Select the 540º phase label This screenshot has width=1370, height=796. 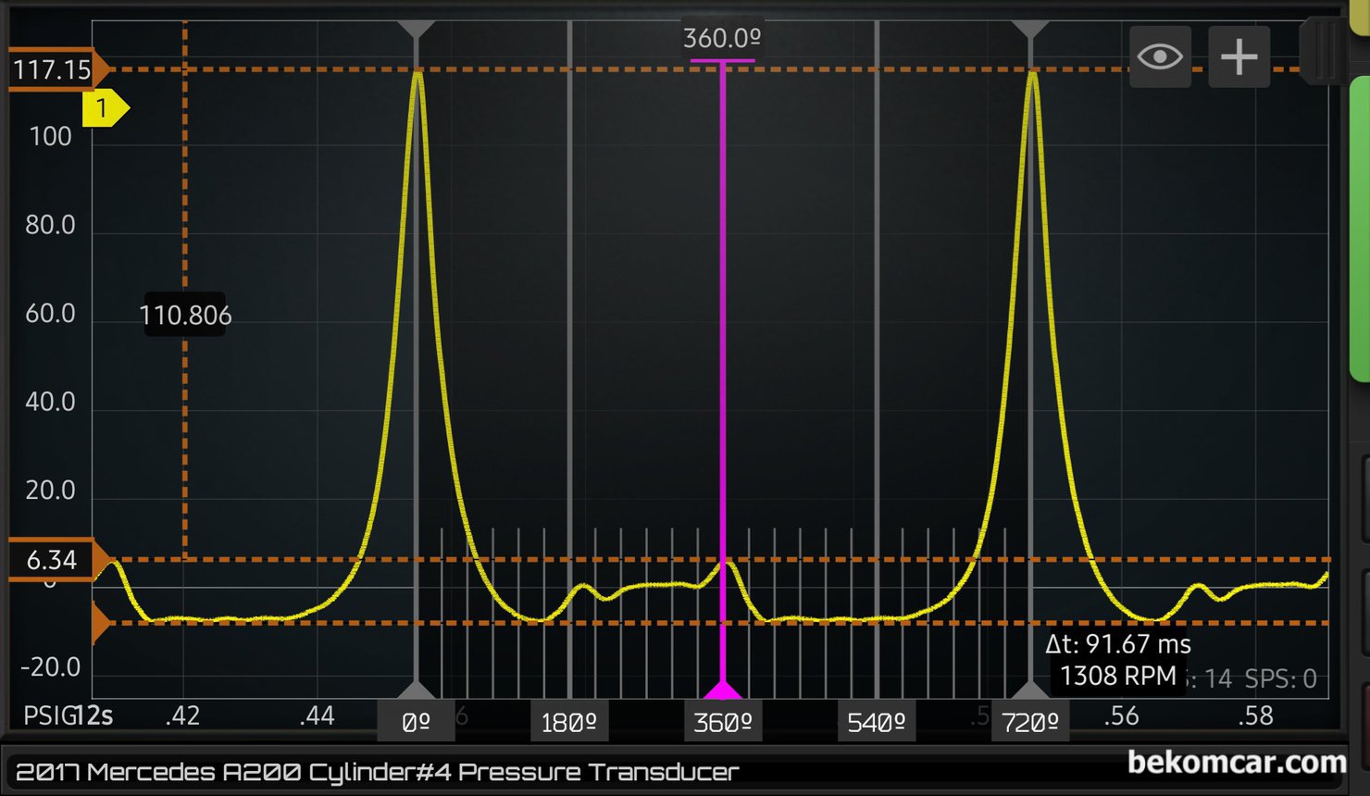click(x=876, y=723)
